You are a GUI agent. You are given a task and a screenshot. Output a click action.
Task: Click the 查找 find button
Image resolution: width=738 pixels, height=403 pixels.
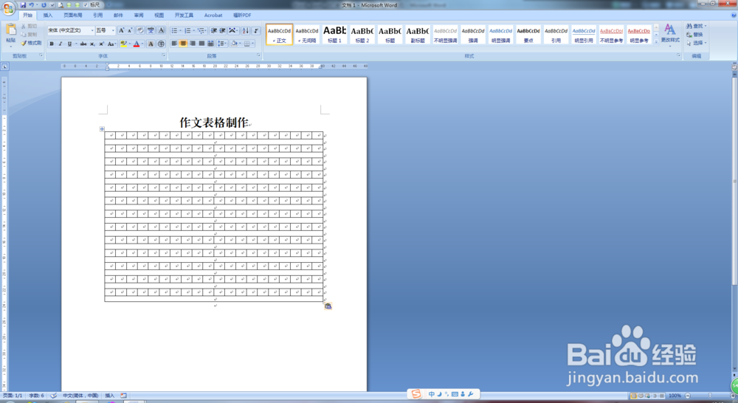[697, 26]
